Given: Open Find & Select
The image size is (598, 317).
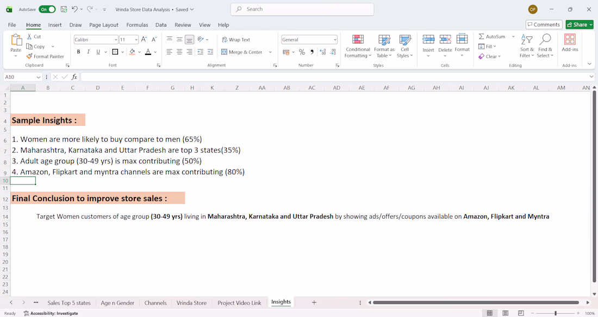Looking at the screenshot, I should point(545,46).
